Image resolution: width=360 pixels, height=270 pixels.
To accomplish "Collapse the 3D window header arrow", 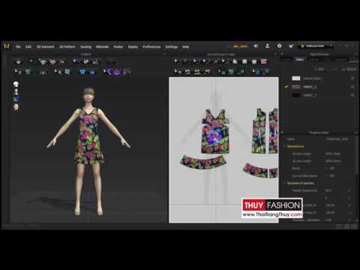I will (164, 54).
